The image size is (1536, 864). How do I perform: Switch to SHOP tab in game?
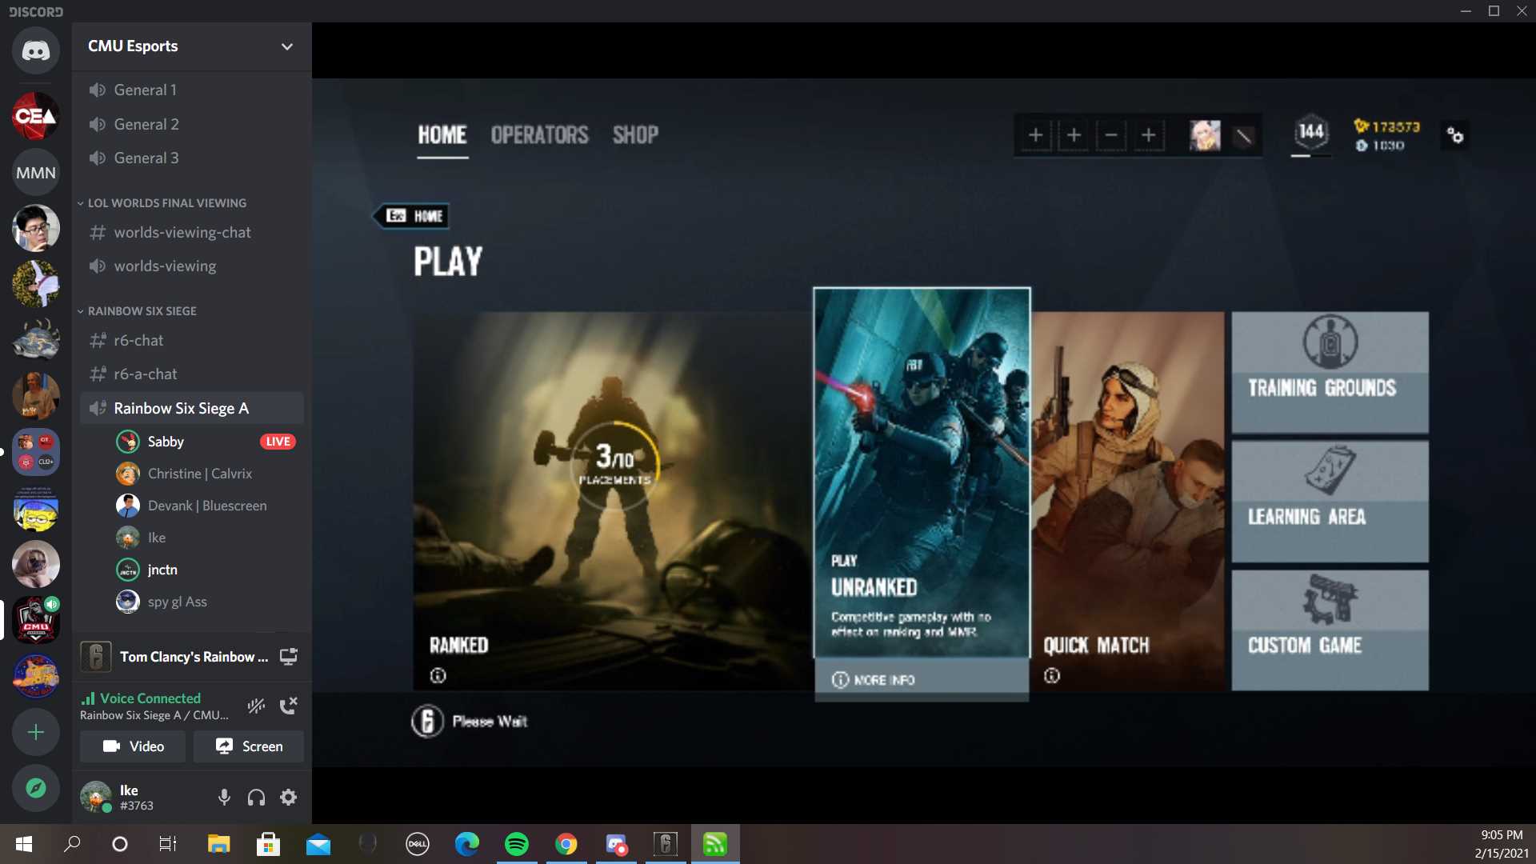coord(635,134)
